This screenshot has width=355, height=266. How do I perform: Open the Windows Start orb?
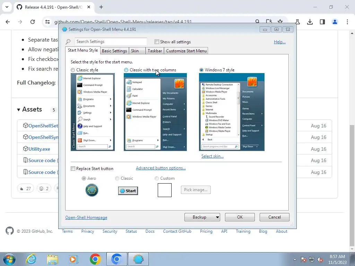click(9, 259)
